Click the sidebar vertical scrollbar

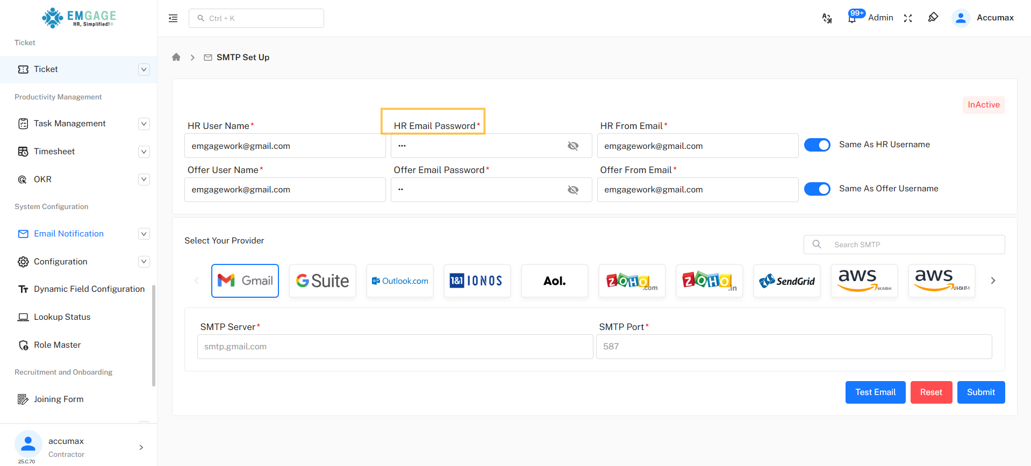(x=154, y=335)
